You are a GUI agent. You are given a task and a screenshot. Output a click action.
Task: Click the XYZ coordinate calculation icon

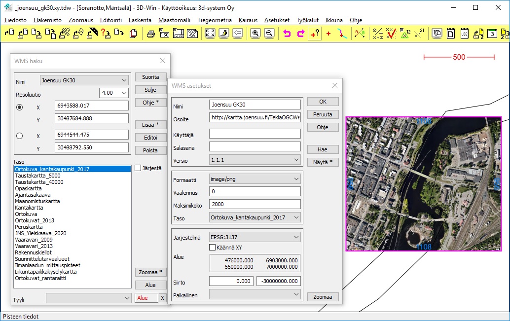click(378, 33)
